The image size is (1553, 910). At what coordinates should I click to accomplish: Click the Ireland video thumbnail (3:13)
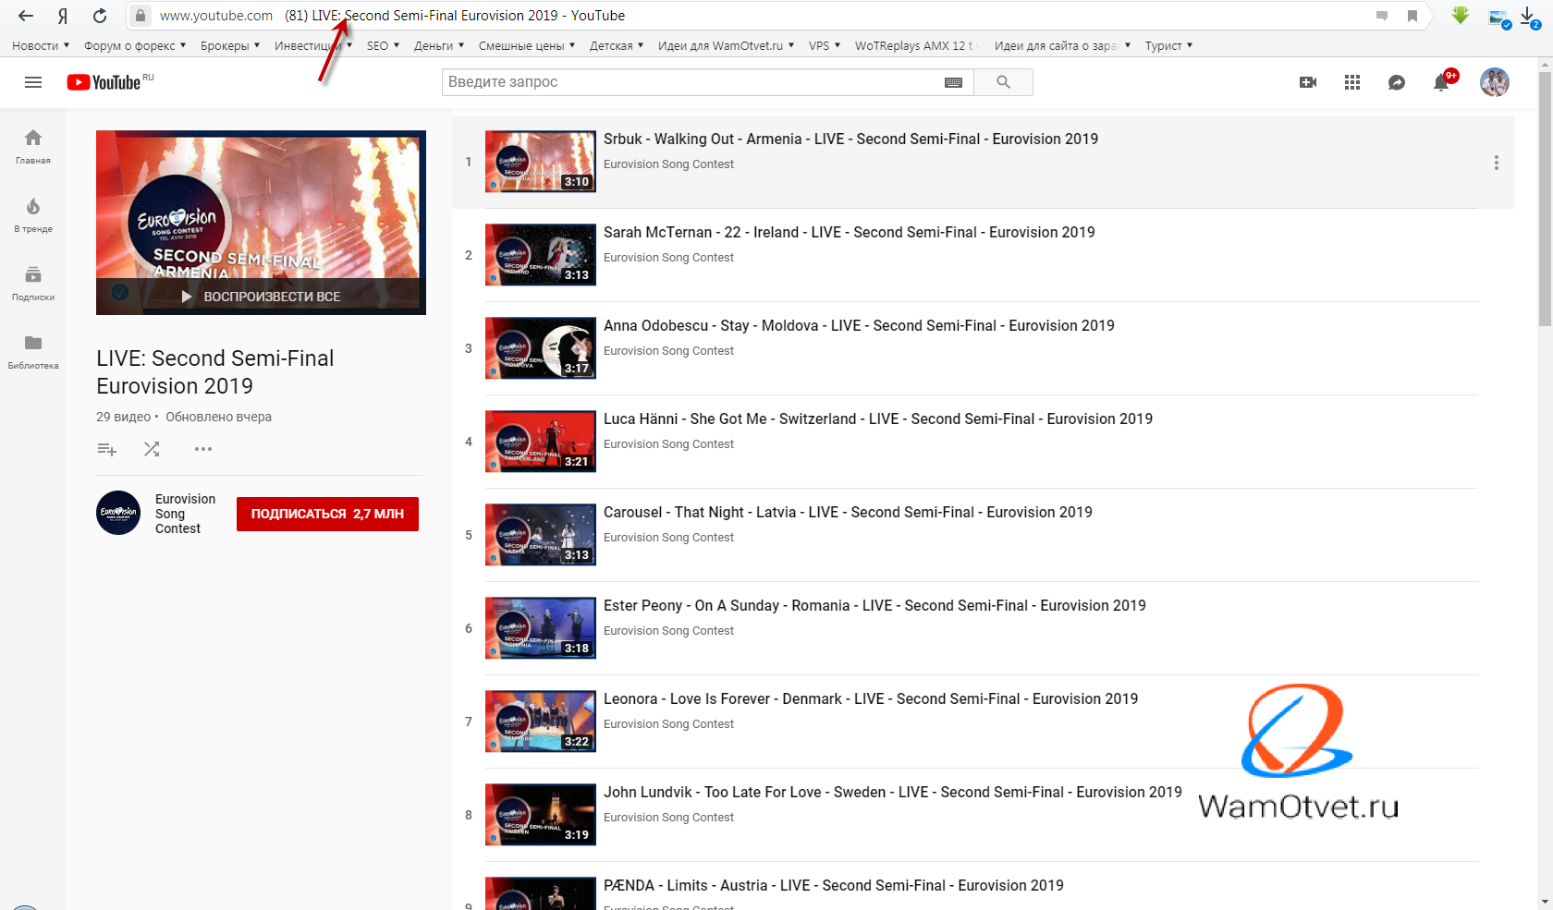point(541,255)
